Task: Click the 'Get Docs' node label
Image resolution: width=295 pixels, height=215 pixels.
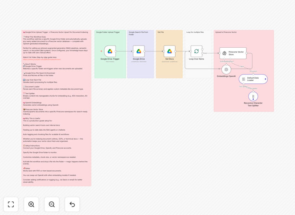Action: pyautogui.click(x=170, y=59)
